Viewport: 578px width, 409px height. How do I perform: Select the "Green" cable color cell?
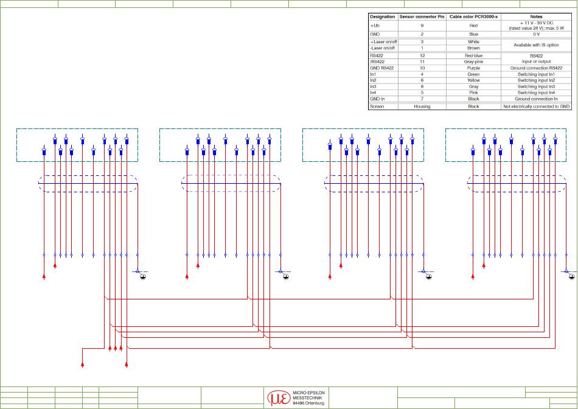(x=474, y=74)
